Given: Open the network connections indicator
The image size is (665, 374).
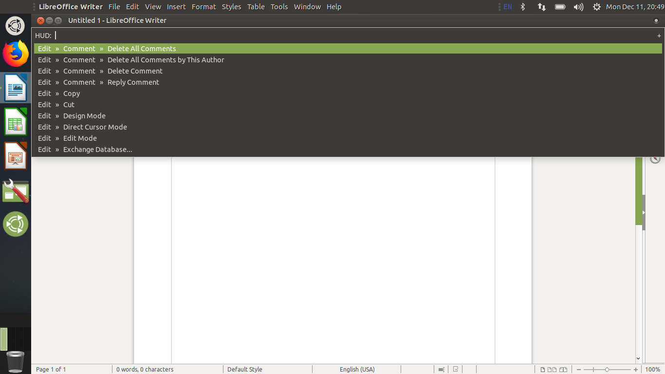Looking at the screenshot, I should point(541,7).
